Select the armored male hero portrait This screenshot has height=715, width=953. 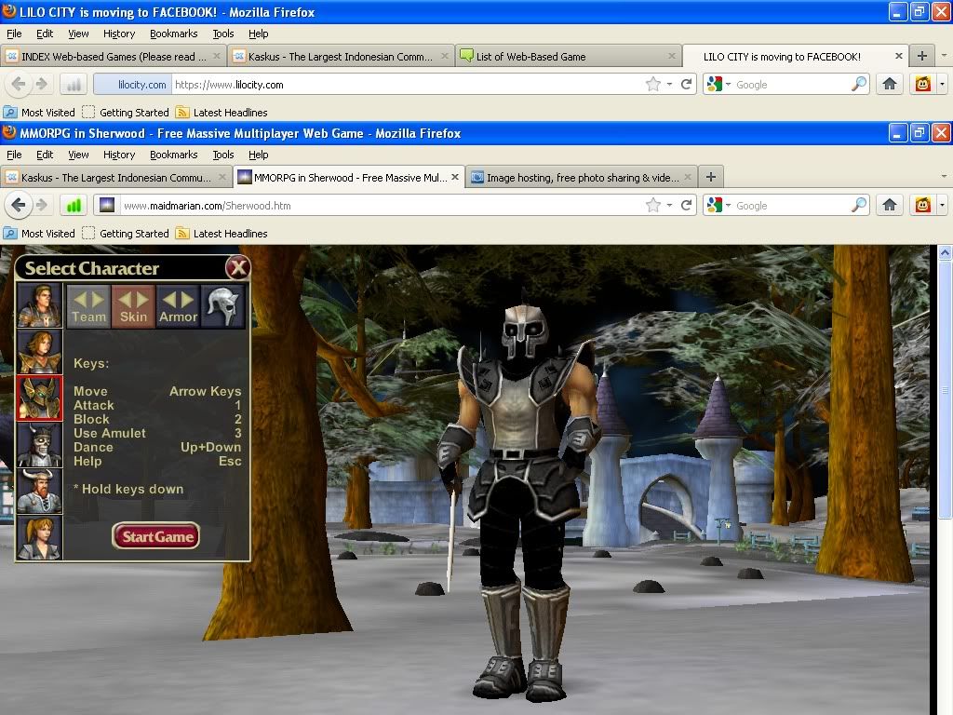pos(39,305)
